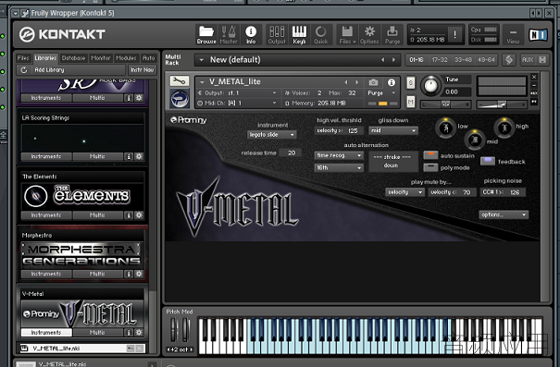Open instrument info circle icon
The image size is (560, 367).
(x=392, y=82)
